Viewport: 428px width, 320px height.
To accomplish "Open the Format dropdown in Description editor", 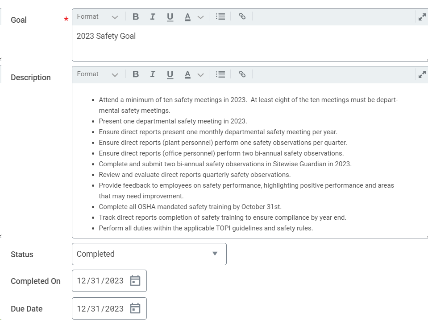I will click(97, 74).
